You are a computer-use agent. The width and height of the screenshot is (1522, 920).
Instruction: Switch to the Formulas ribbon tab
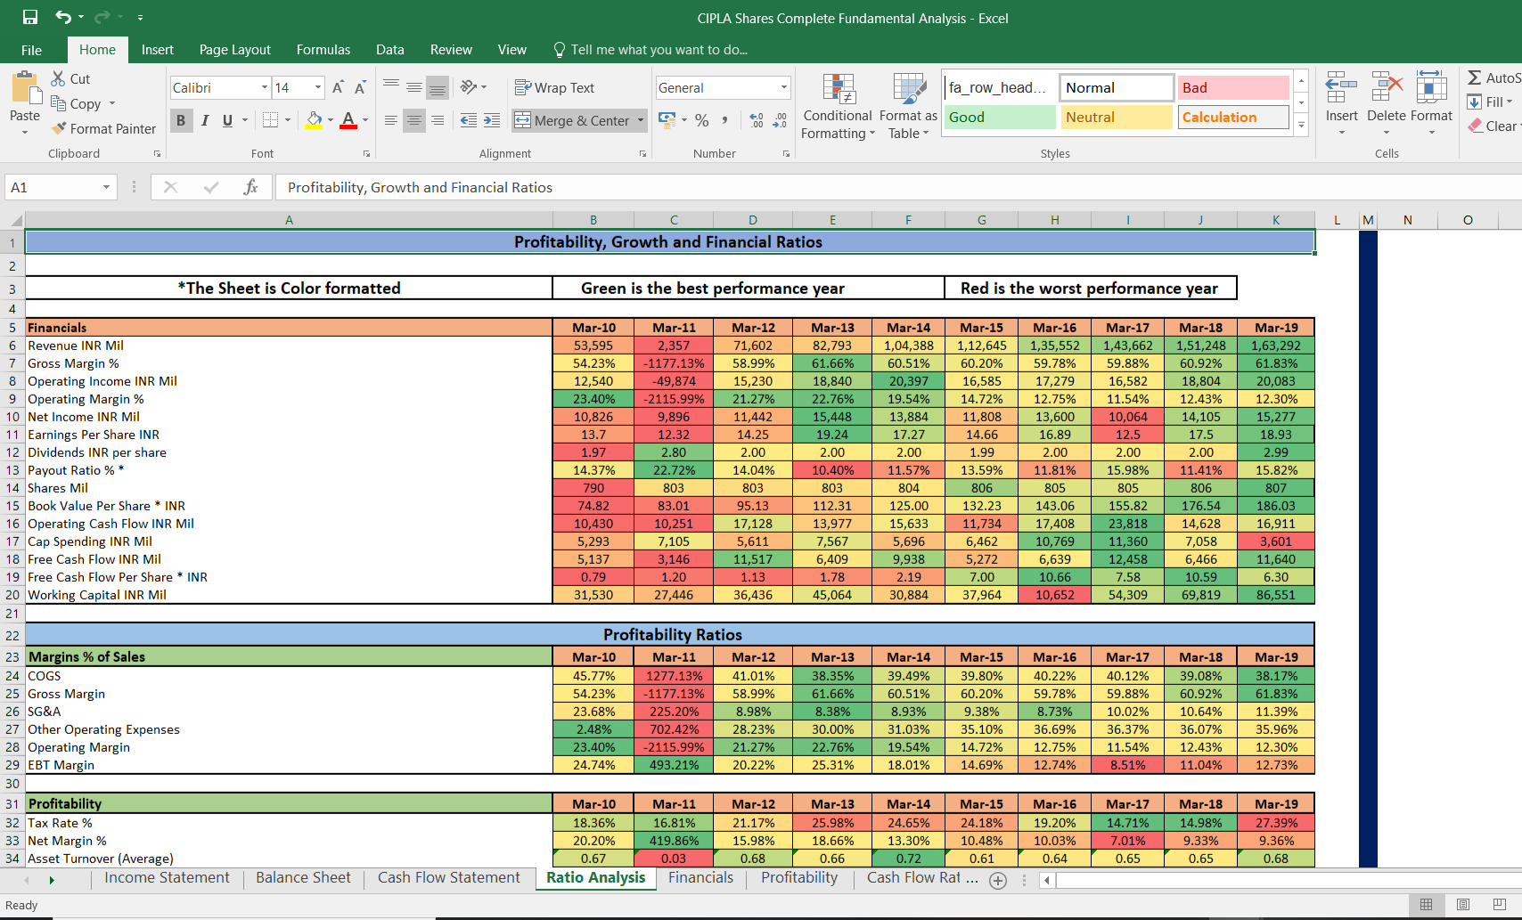click(x=323, y=50)
